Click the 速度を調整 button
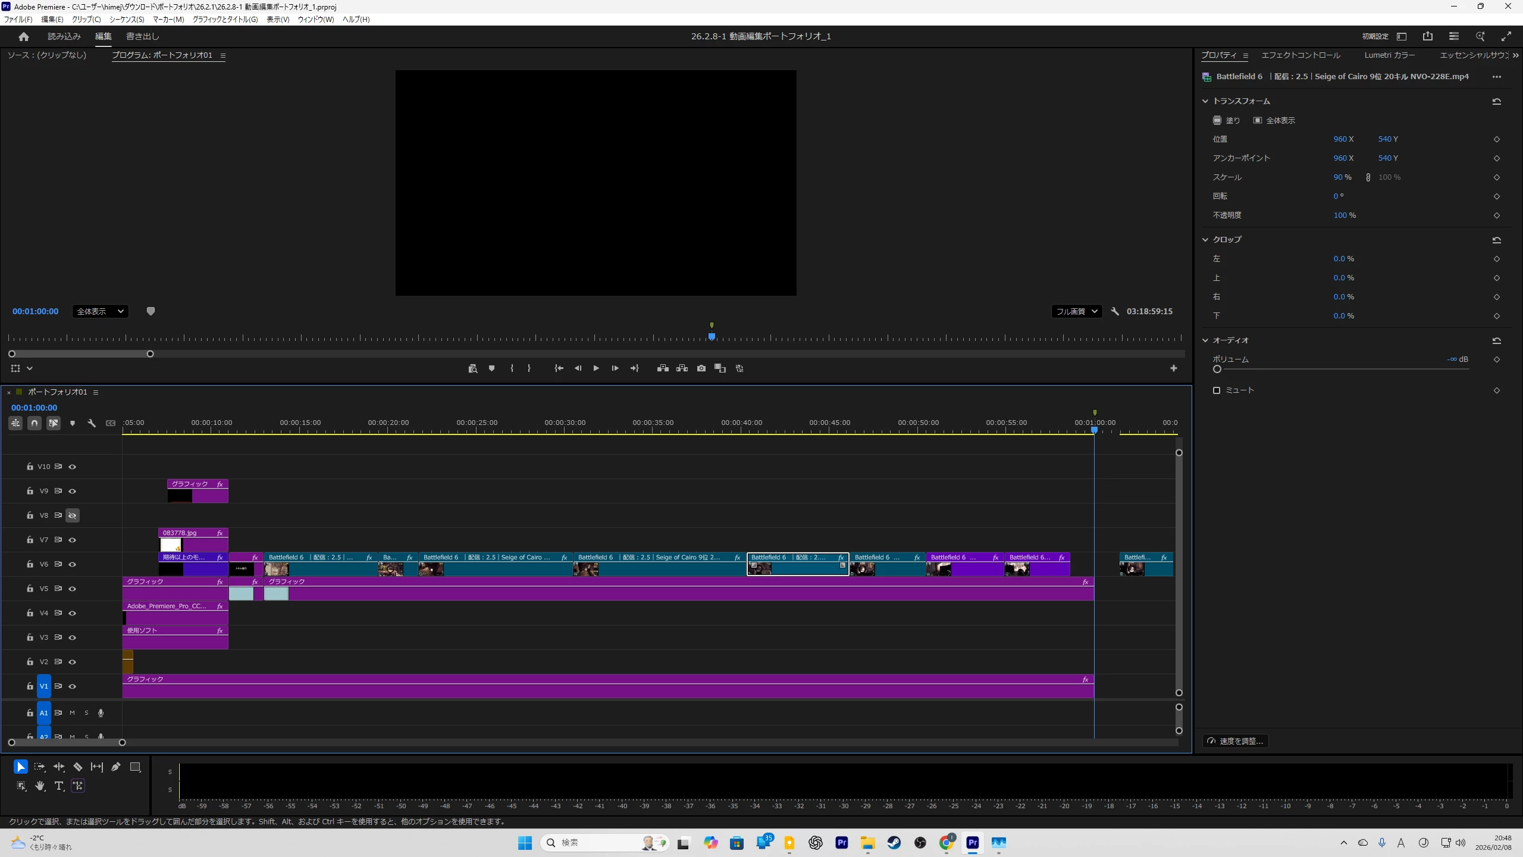Viewport: 1523px width, 857px height. tap(1235, 741)
